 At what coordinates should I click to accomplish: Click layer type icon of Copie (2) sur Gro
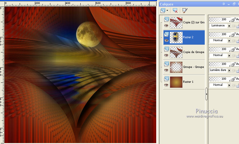click(167, 19)
